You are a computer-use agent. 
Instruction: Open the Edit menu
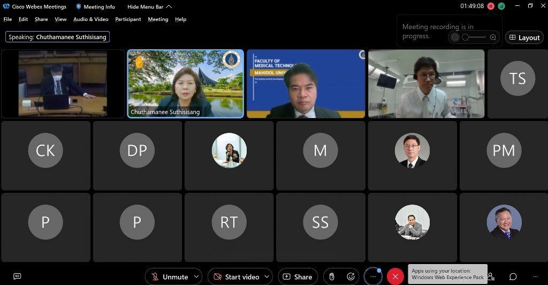pos(23,19)
